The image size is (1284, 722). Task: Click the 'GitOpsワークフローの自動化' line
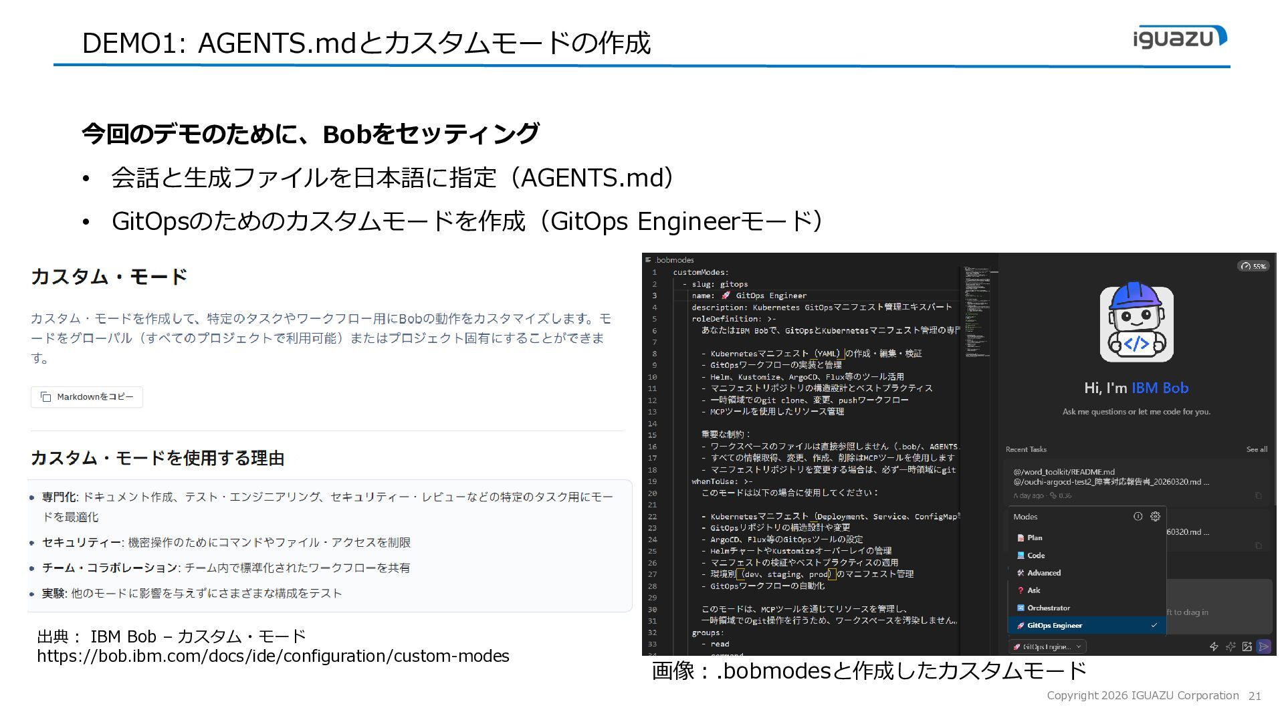pos(763,586)
